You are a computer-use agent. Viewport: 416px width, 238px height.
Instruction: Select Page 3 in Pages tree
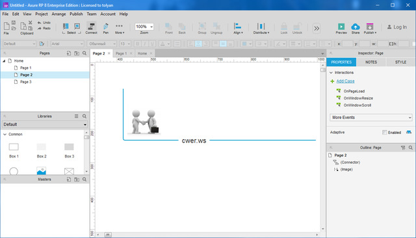[x=26, y=82]
